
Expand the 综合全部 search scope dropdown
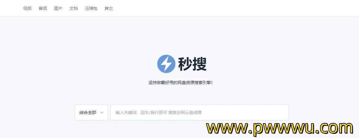tap(91, 112)
